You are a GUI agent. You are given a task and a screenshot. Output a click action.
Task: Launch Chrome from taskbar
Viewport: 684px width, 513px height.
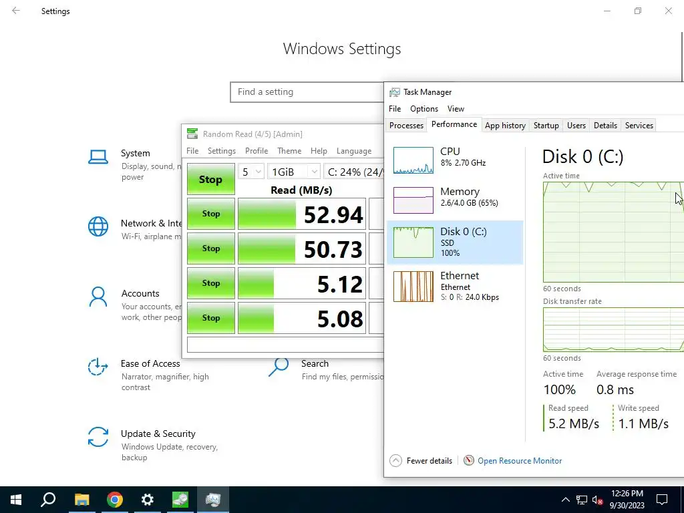(115, 500)
